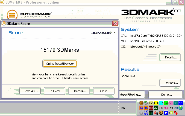Viewport: 185px width, 116px height.
Task: Open Details in the score dialog
Action: pos(80,91)
